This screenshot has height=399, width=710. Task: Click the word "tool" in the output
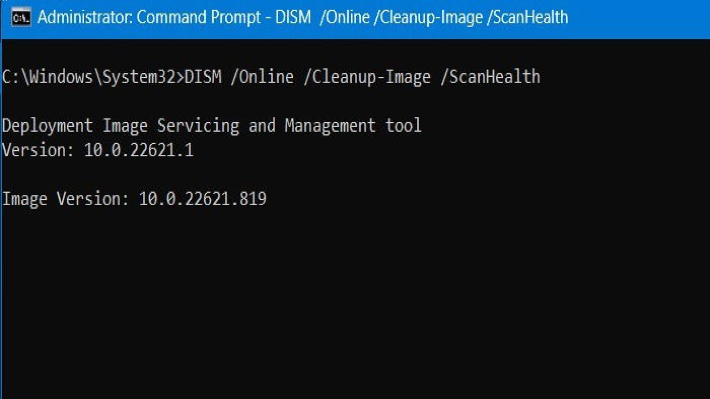tap(403, 126)
